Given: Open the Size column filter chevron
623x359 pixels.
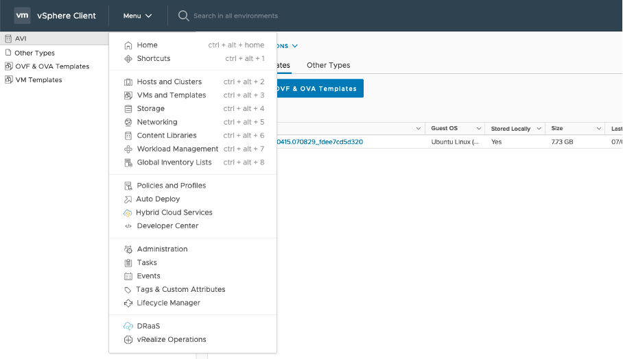Looking at the screenshot, I should pos(599,129).
